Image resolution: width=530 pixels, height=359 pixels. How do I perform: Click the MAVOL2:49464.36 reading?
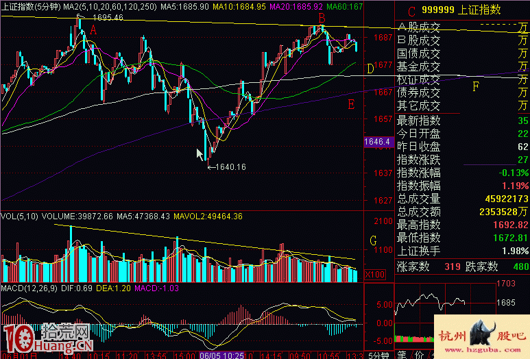(x=208, y=216)
